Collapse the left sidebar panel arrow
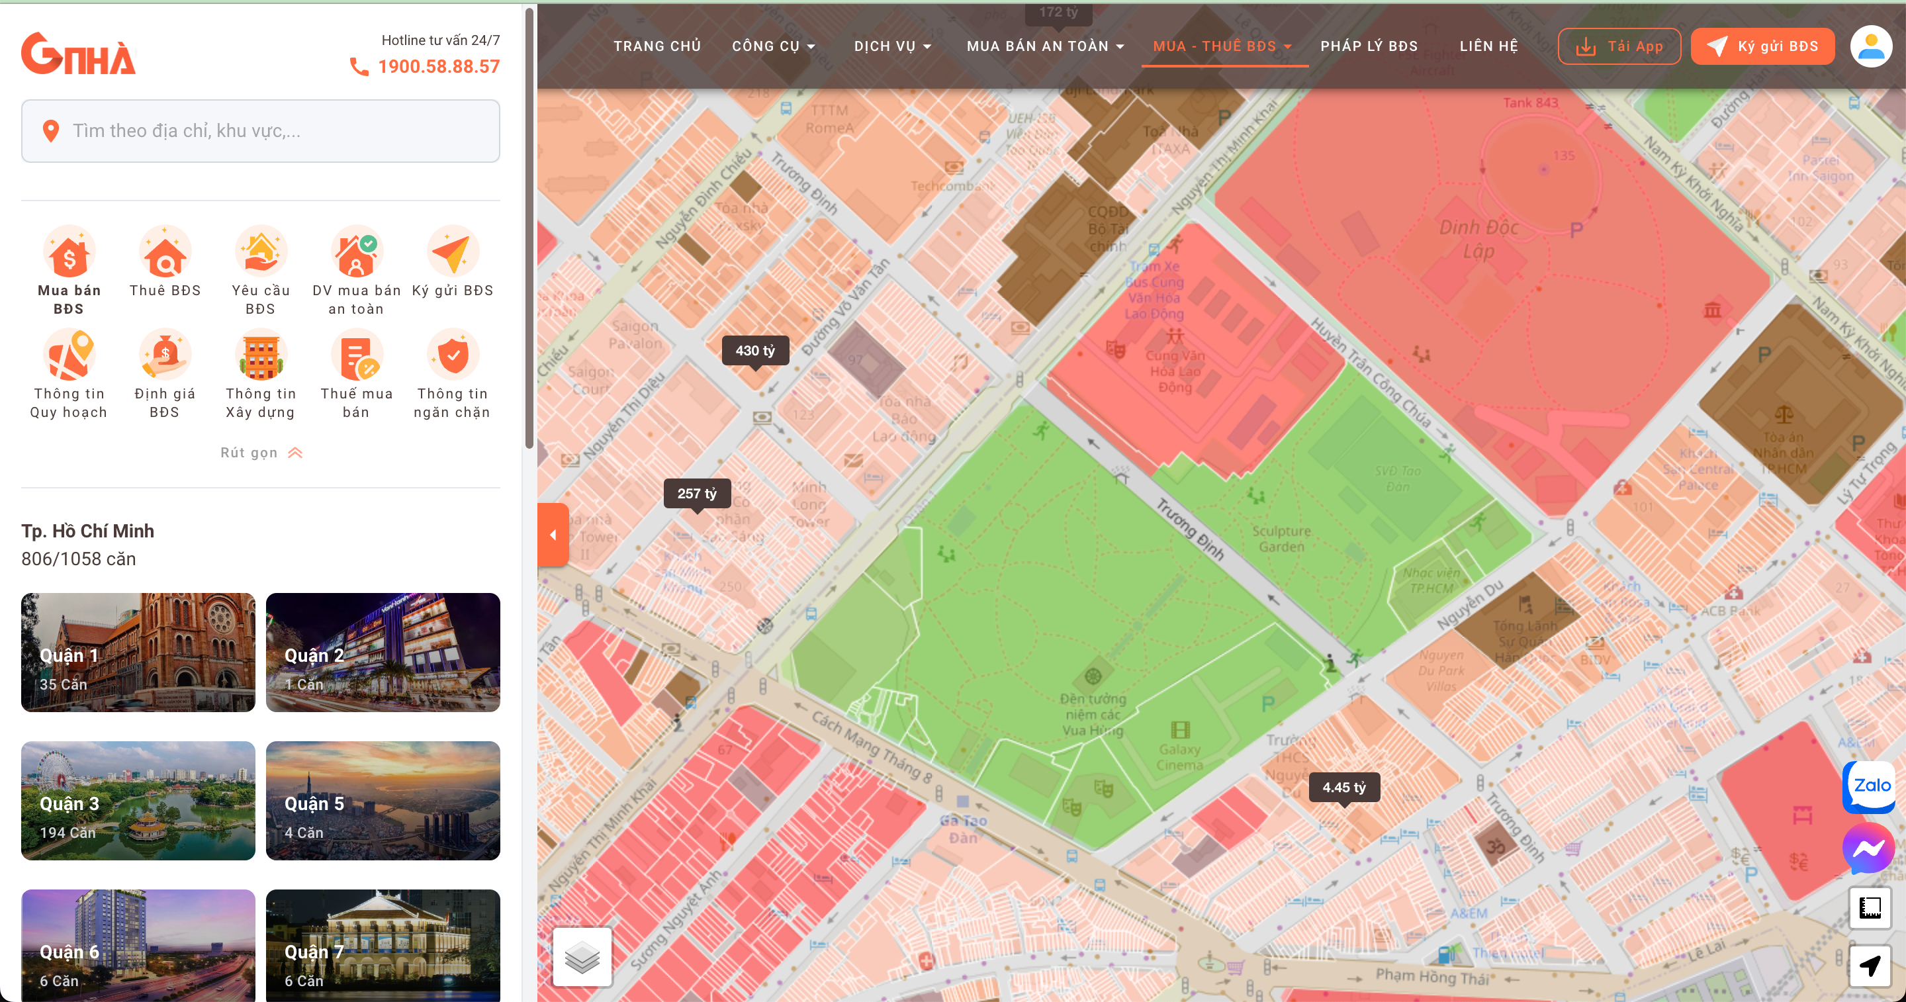This screenshot has width=1906, height=1002. [x=553, y=534]
